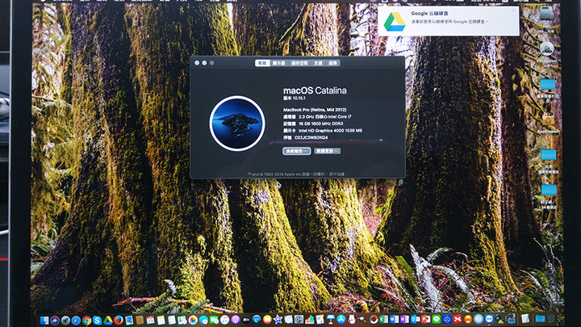Click '16 GB 1600 MHz DDR3' memory text
This screenshot has width=581, height=327.
pos(321,124)
